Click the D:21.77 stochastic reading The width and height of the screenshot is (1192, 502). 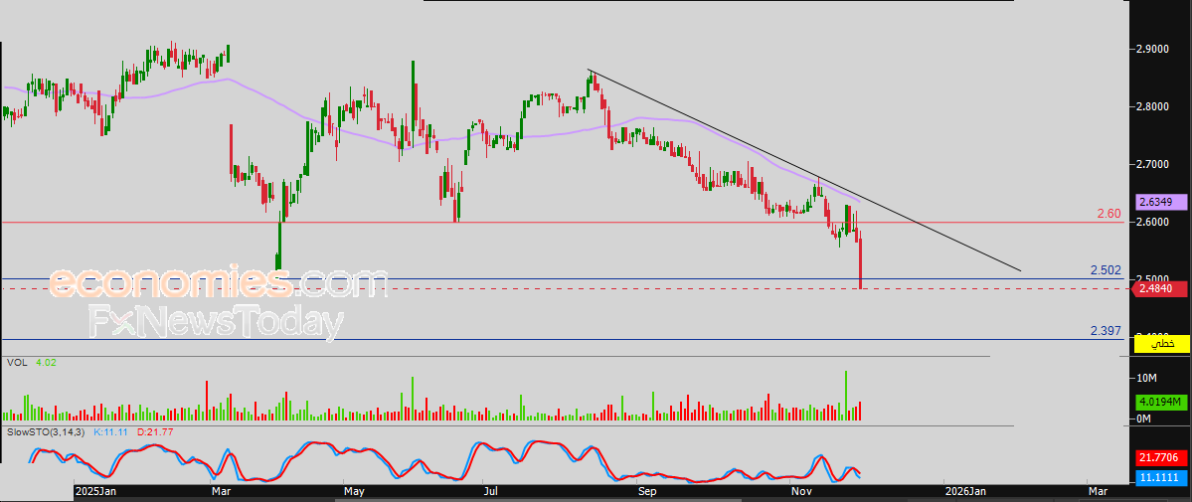pos(155,432)
